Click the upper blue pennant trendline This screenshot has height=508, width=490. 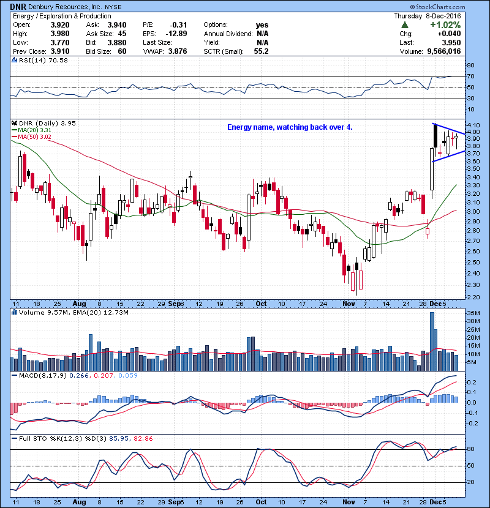coord(449,129)
